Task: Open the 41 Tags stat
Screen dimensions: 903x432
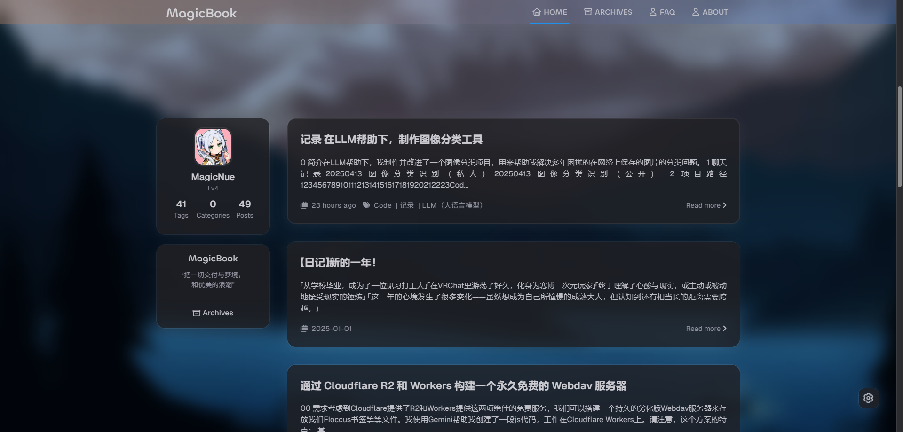Action: pos(181,209)
